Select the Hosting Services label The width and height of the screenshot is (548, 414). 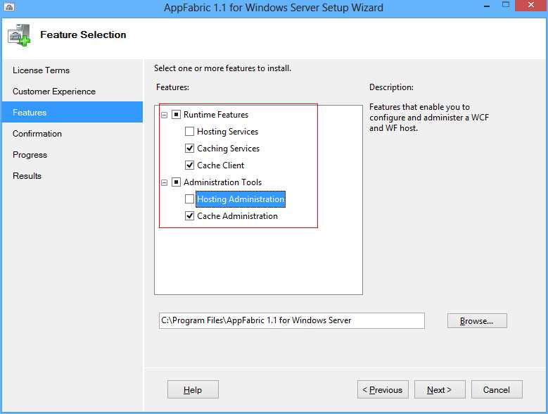(227, 132)
